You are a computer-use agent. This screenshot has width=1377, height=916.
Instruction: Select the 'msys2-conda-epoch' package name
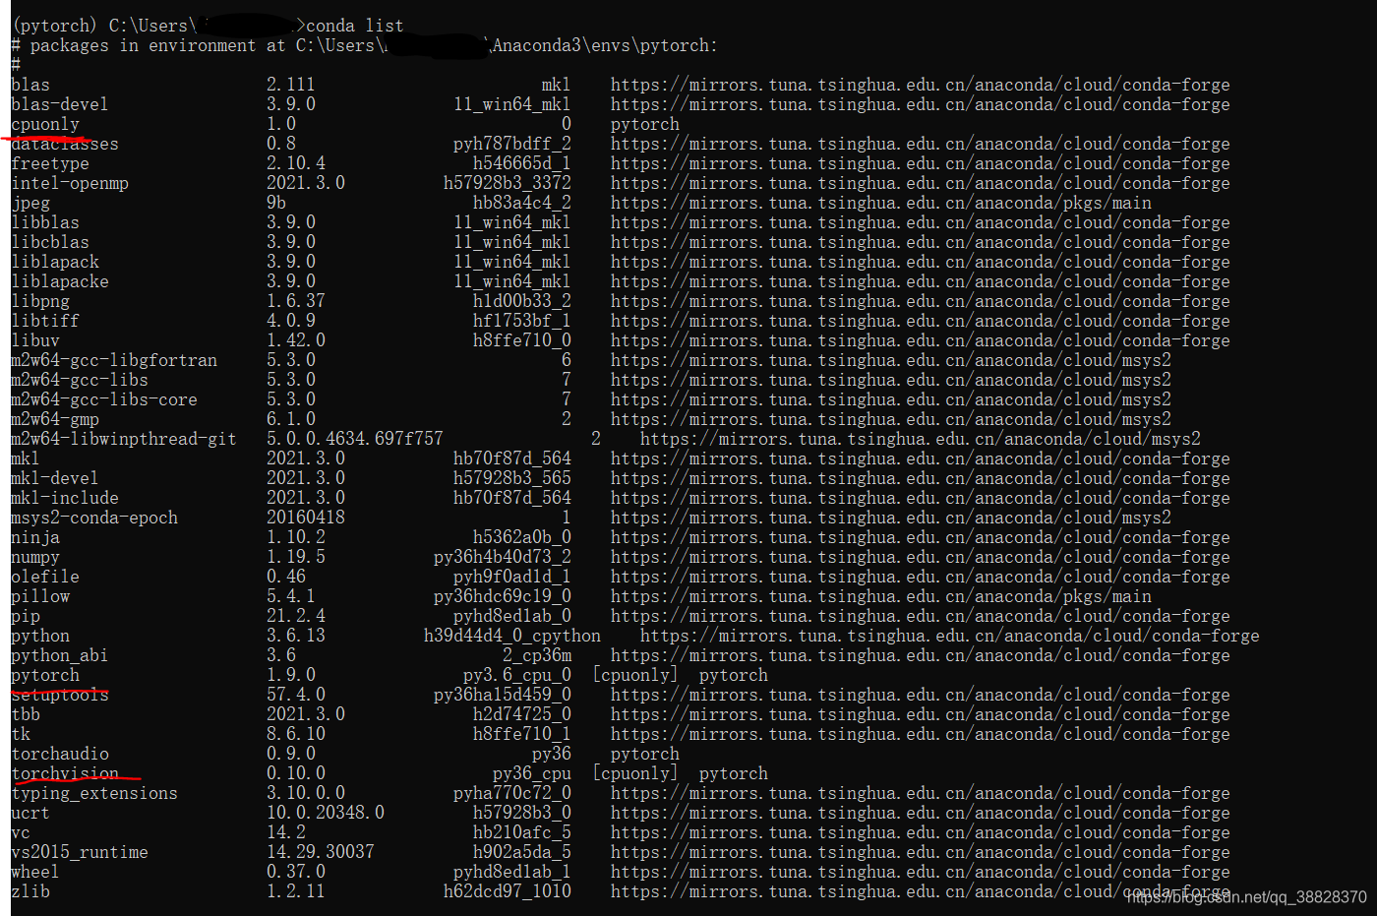pyautogui.click(x=94, y=518)
